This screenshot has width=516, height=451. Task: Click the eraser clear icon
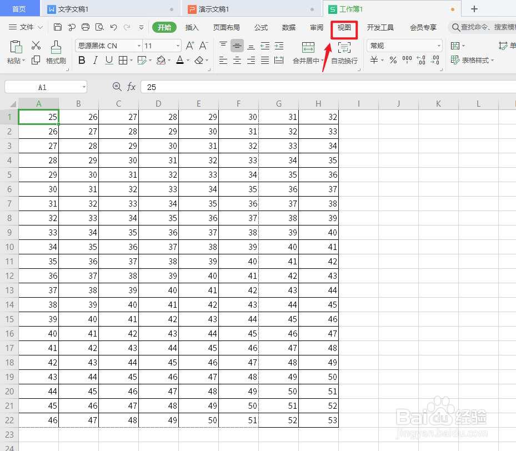tap(199, 60)
